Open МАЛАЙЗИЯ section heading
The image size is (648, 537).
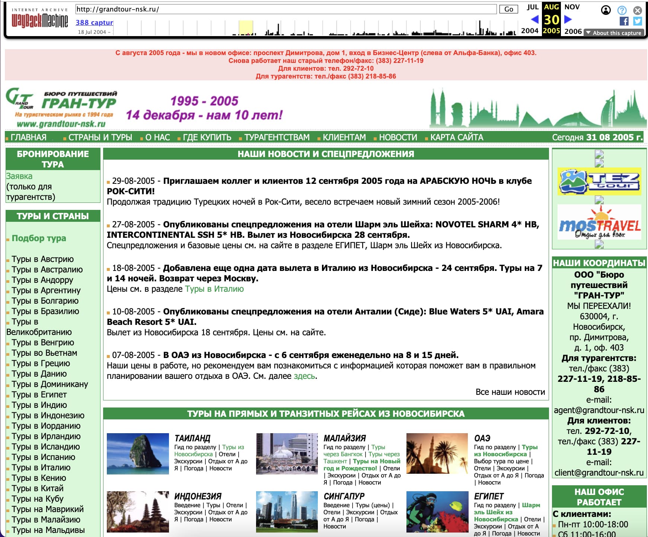(x=345, y=438)
